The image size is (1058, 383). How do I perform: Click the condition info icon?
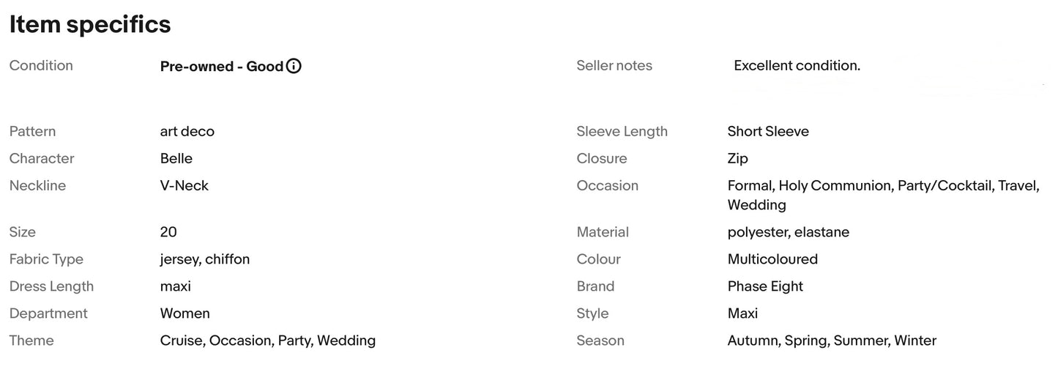(x=294, y=67)
